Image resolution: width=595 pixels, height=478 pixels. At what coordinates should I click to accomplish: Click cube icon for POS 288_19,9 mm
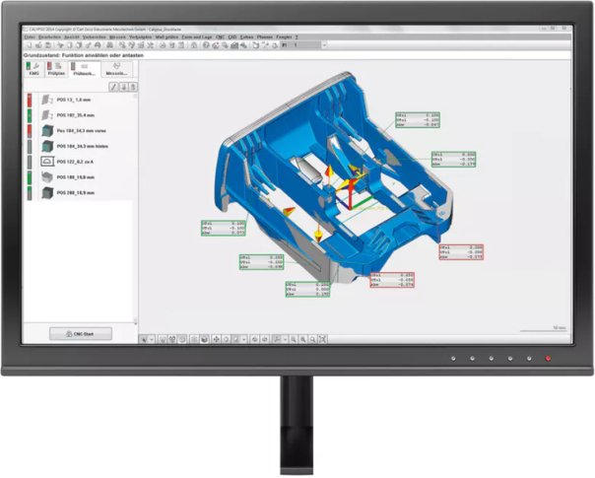click(x=45, y=192)
